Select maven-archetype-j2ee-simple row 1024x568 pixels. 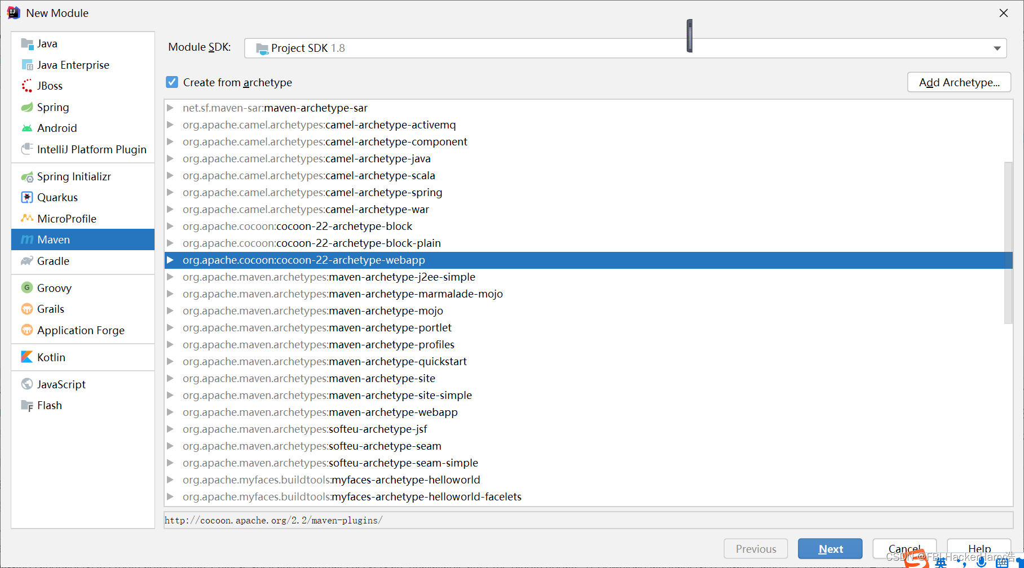point(588,277)
